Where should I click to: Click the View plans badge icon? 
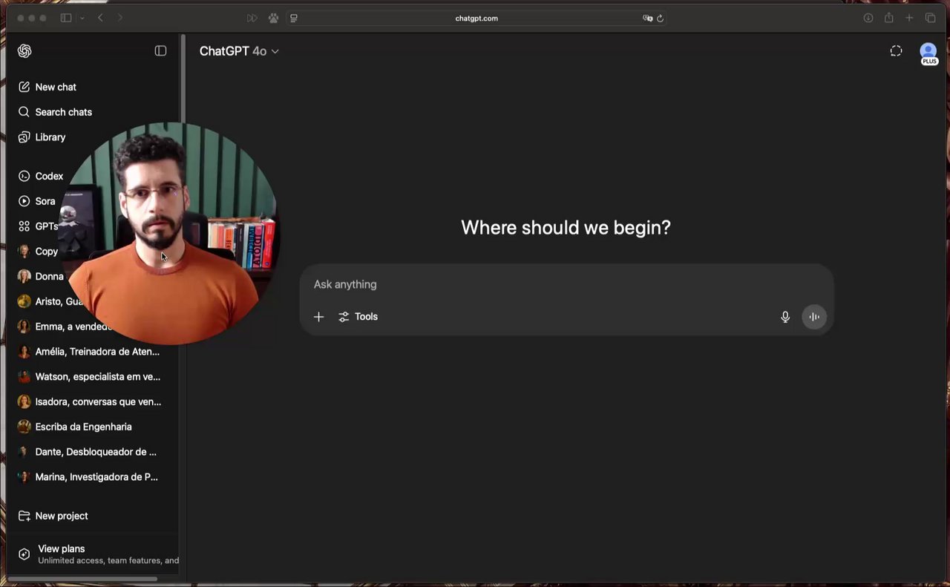tap(24, 554)
